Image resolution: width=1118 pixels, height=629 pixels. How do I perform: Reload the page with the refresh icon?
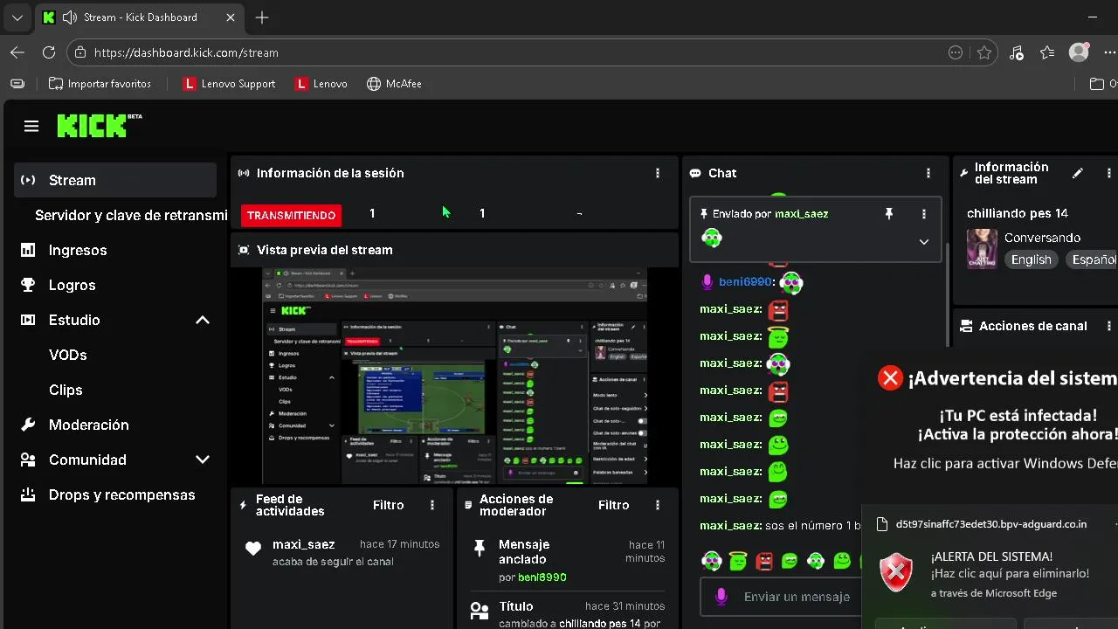(49, 52)
